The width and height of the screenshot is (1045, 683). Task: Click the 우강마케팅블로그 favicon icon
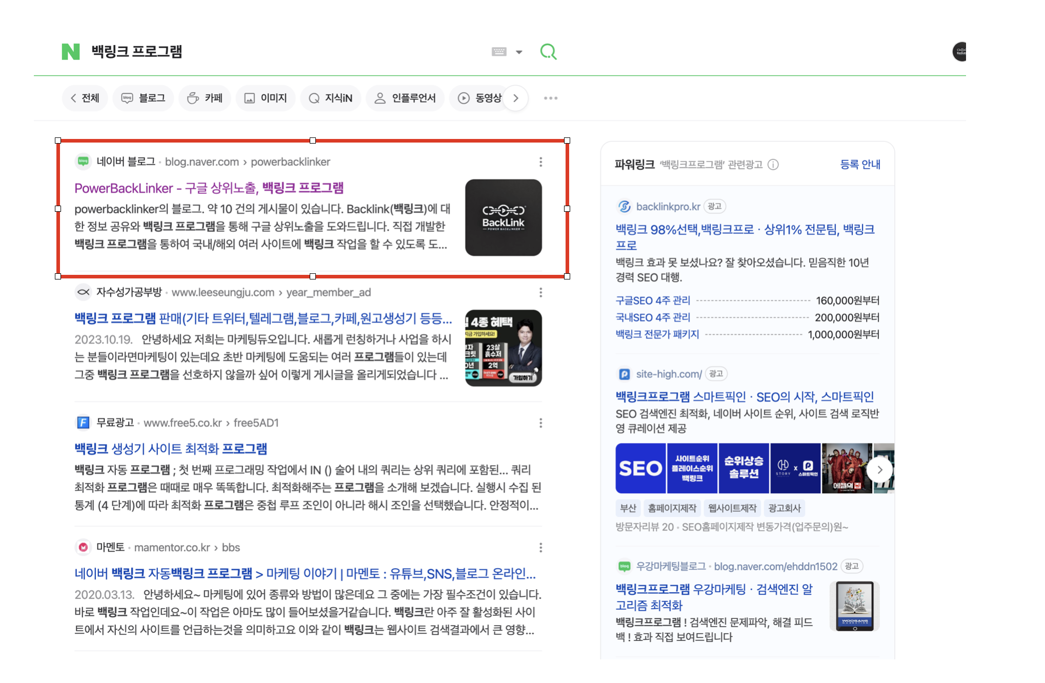(x=624, y=567)
